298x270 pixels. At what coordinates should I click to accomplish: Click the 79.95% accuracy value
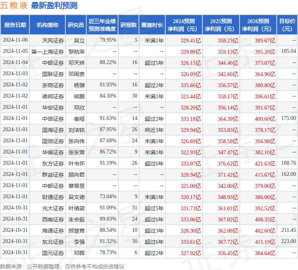pos(108,40)
